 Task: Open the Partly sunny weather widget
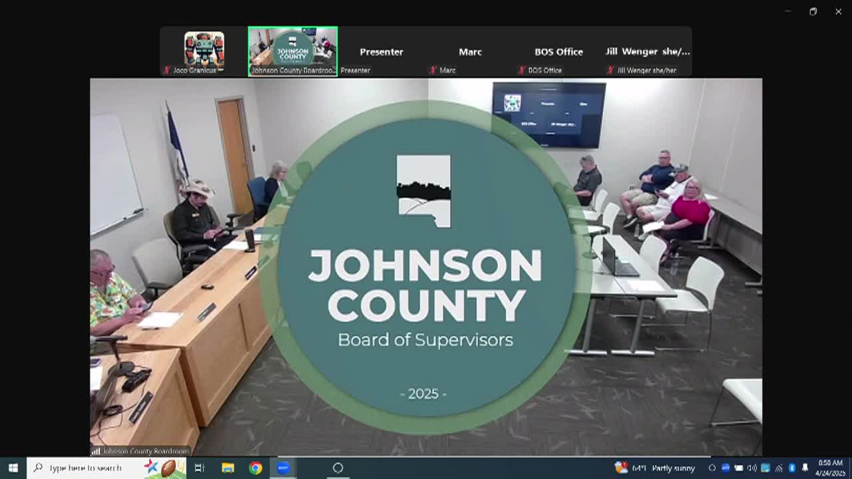655,468
